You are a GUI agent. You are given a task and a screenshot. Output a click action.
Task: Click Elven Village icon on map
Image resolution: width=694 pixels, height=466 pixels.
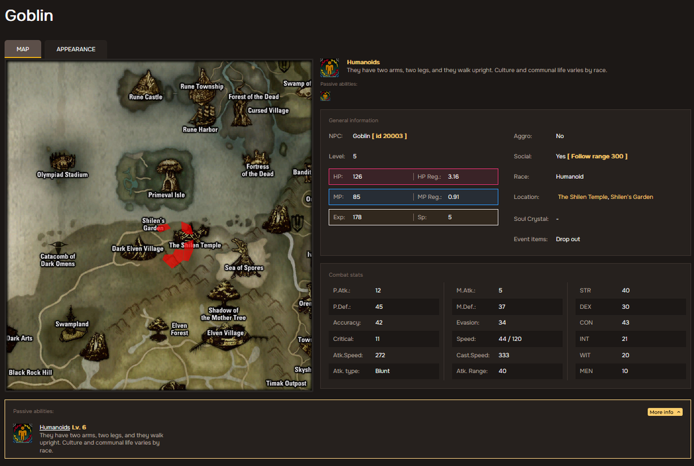pos(227,341)
